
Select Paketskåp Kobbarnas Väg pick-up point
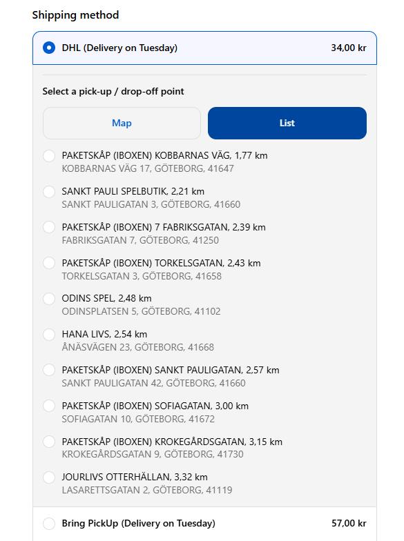pyautogui.click(x=49, y=156)
